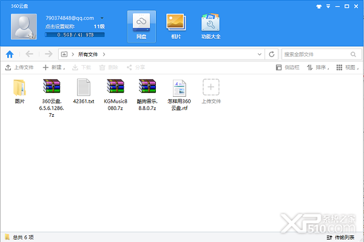The height and width of the screenshot is (242, 364).
Task: Open the skin shirt icon in title bar
Action: 319,6
